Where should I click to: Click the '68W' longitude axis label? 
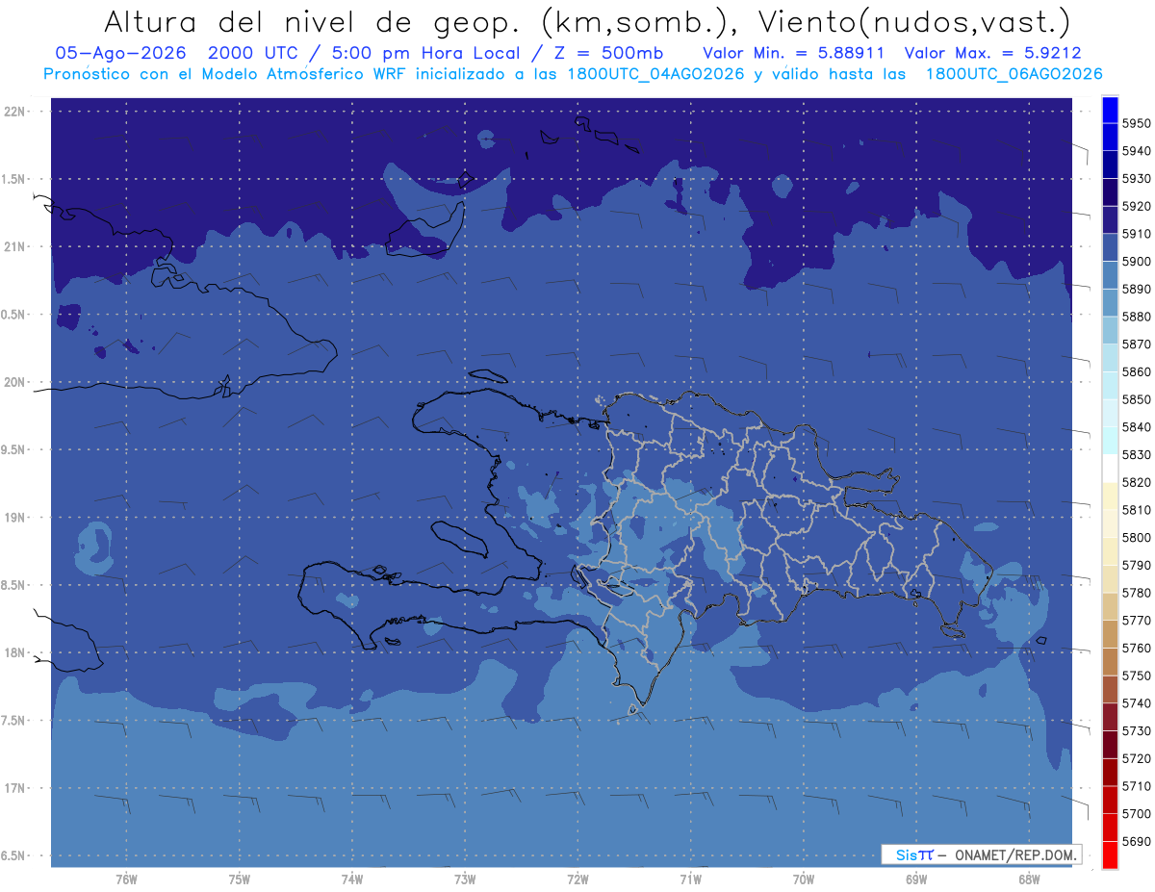coord(1028,879)
